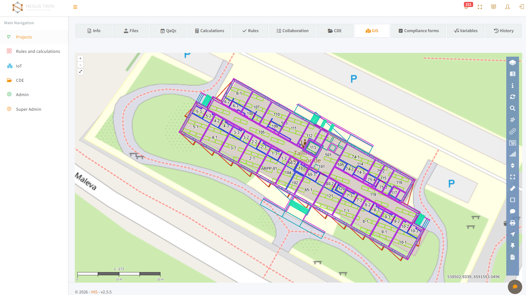Click the map expand arrow button
This screenshot has width=526, height=295.
pos(81,72)
